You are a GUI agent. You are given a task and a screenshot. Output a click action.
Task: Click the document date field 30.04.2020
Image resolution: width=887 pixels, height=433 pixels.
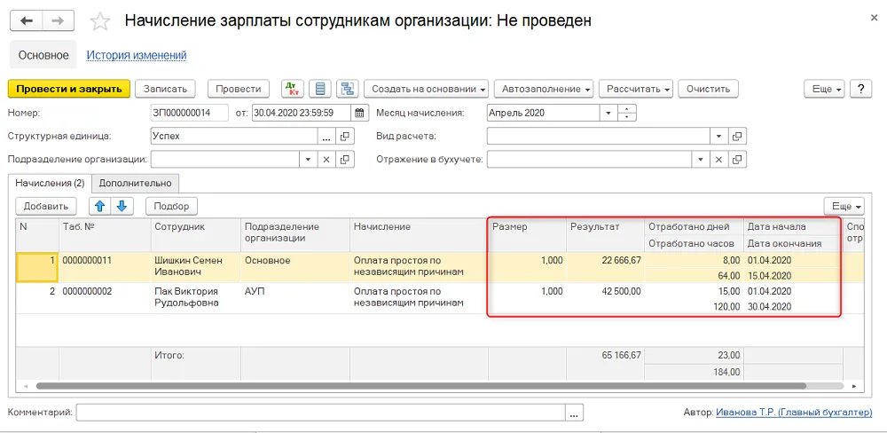click(302, 113)
